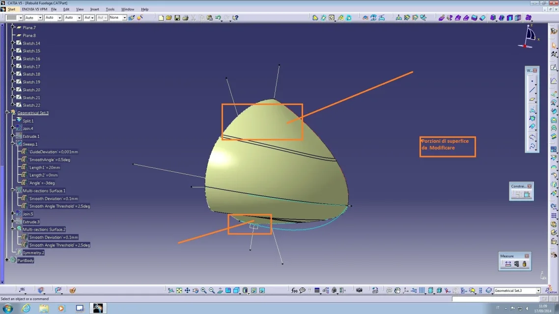Open the first Auto transparency dropdown
The width and height of the screenshot is (559, 314).
pyautogui.click(x=40, y=18)
